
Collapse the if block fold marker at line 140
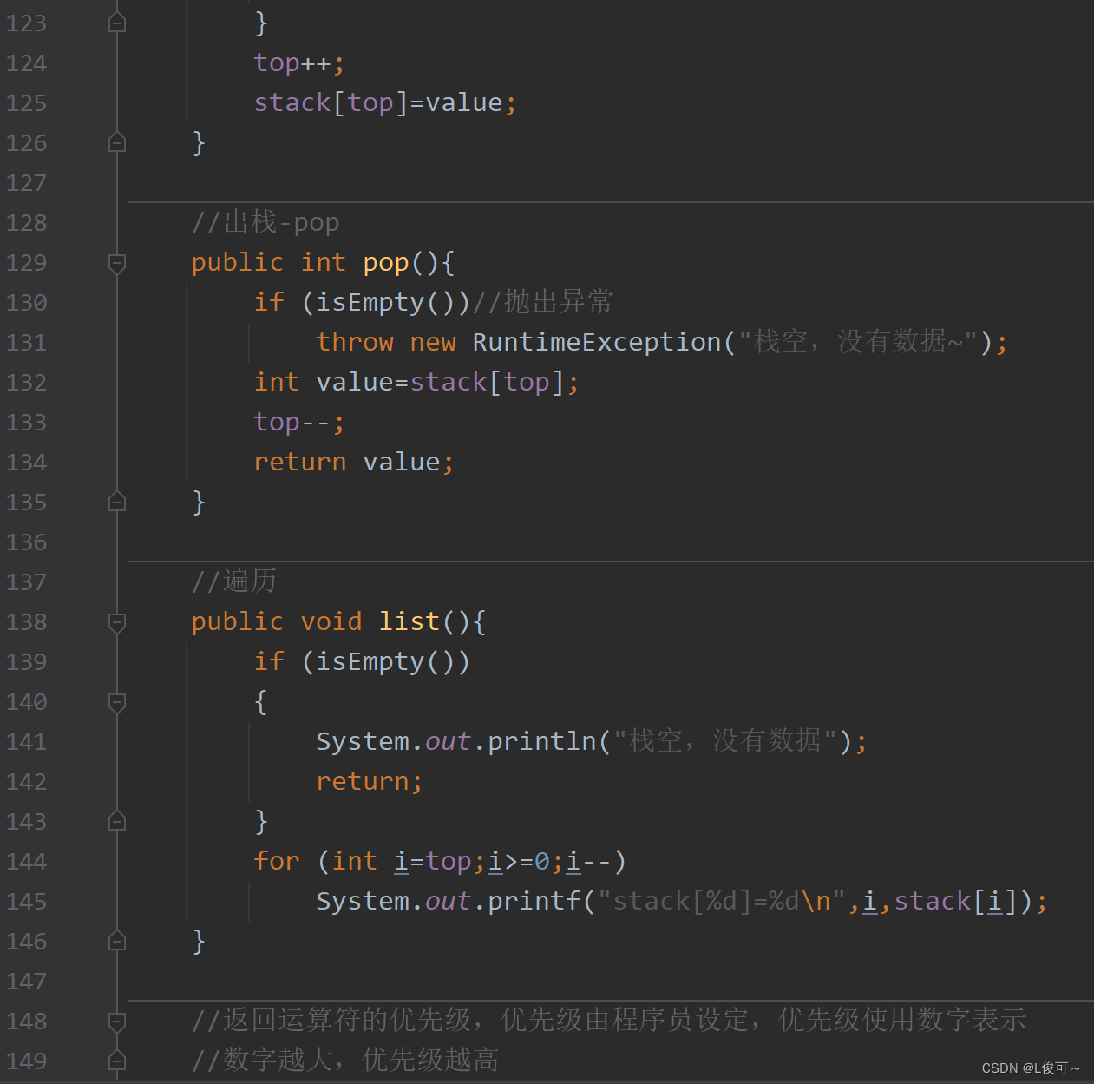pos(116,702)
